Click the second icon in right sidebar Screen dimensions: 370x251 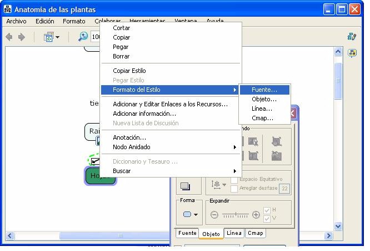tap(352, 53)
